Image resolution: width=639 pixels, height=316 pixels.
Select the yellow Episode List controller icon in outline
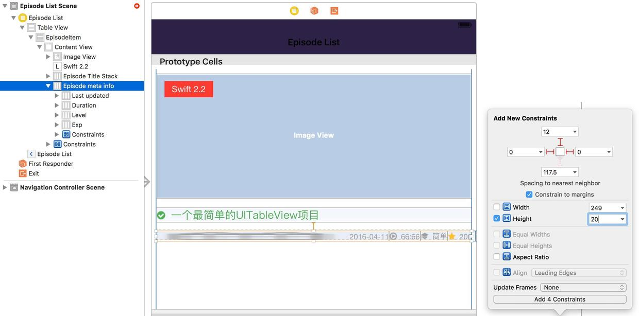pos(23,18)
